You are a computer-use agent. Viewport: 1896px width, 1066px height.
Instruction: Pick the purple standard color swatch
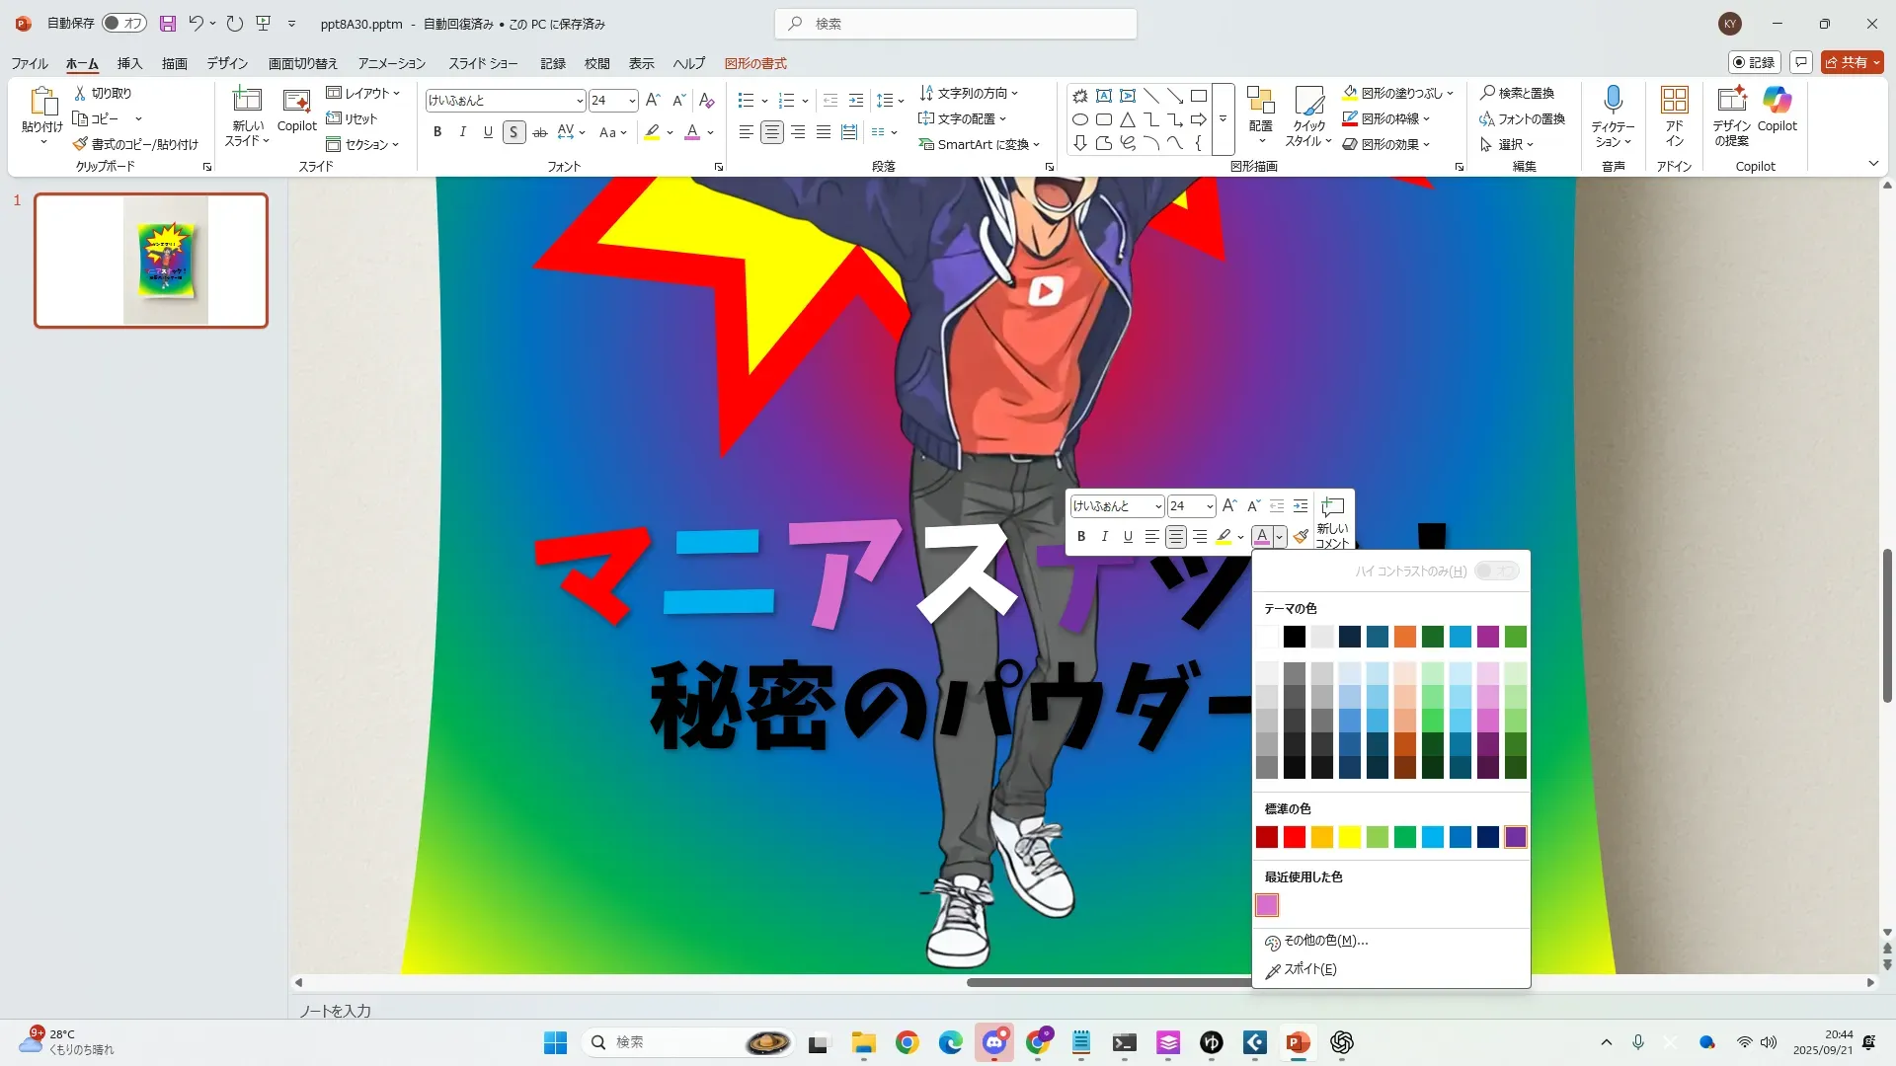(1515, 838)
